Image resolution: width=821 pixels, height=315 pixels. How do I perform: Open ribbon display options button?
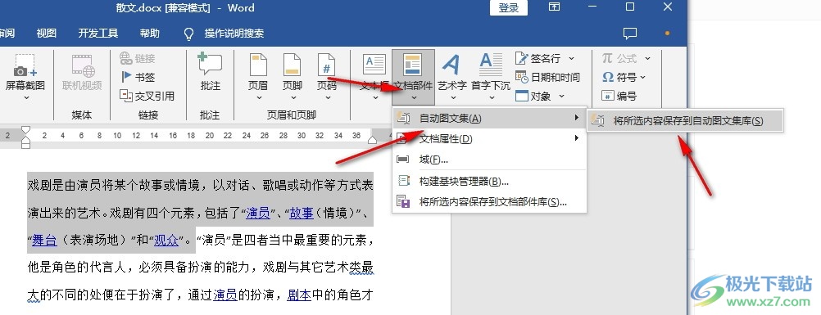pyautogui.click(x=554, y=7)
